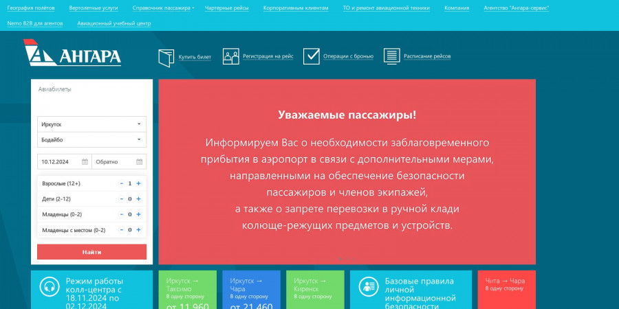Open the Бодайбо destination city dropdown
This screenshot has width=619, height=309.
tap(91, 140)
